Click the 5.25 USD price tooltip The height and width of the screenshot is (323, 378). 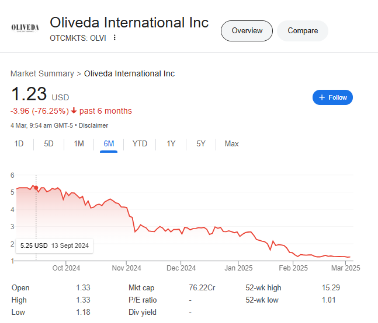[x=54, y=245]
